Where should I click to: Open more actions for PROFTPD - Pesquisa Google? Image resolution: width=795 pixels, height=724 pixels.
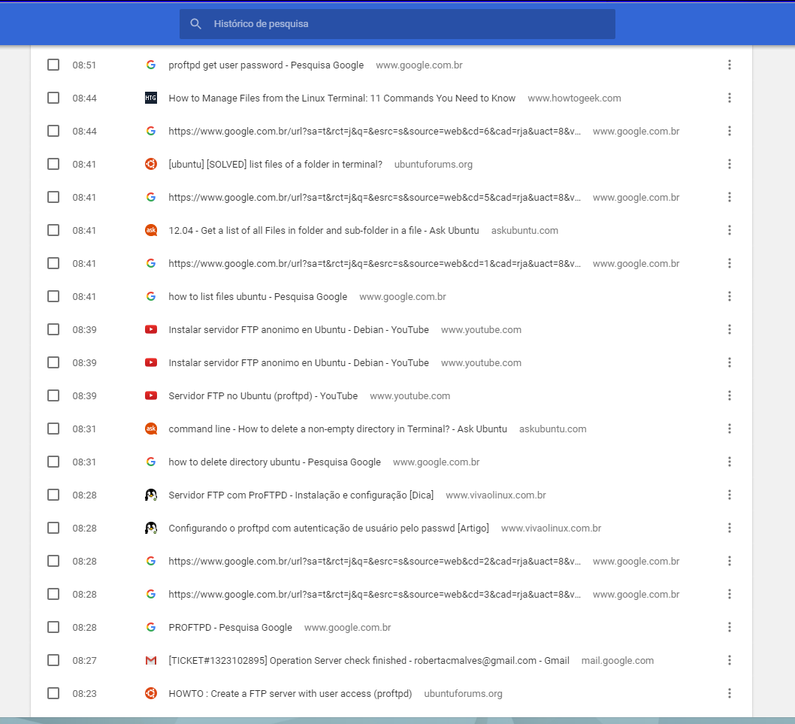coord(729,627)
